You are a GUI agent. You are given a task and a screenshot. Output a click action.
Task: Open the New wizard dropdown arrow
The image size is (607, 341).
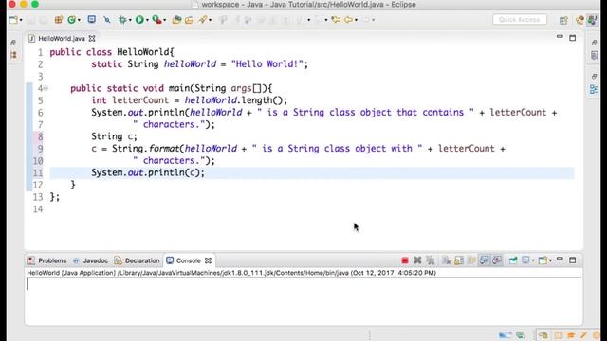point(21,20)
